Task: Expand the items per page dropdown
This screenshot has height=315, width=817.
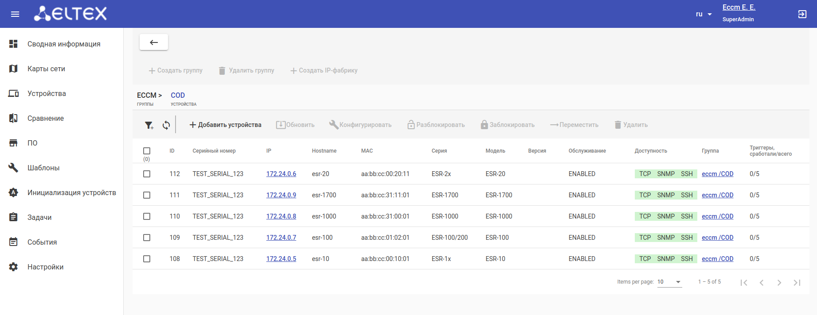Action: point(669,282)
